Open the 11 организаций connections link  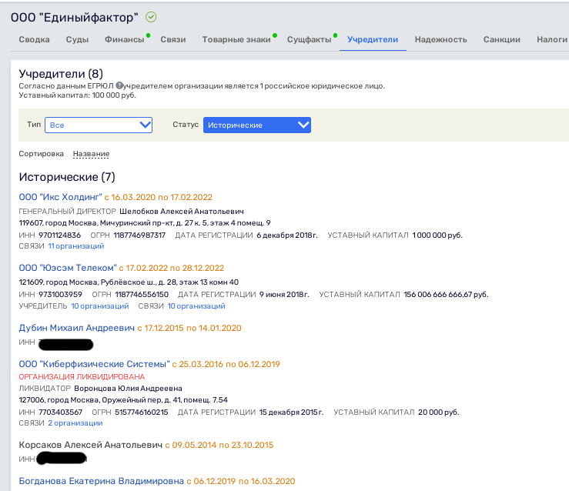(76, 245)
